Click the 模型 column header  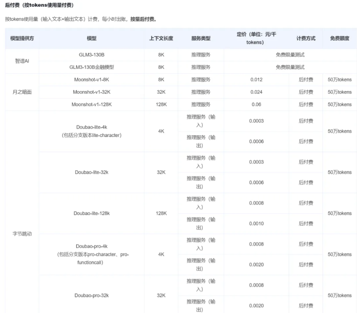pos(92,38)
